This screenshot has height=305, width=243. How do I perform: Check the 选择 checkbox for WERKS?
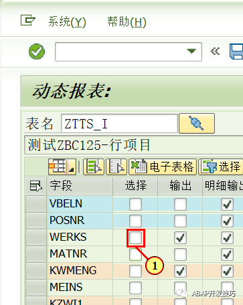point(135,237)
